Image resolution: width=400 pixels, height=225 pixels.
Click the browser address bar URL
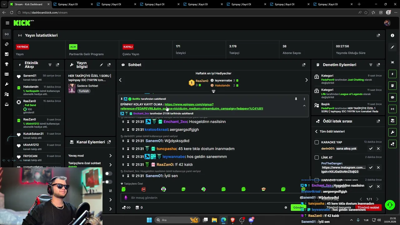coord(45,12)
